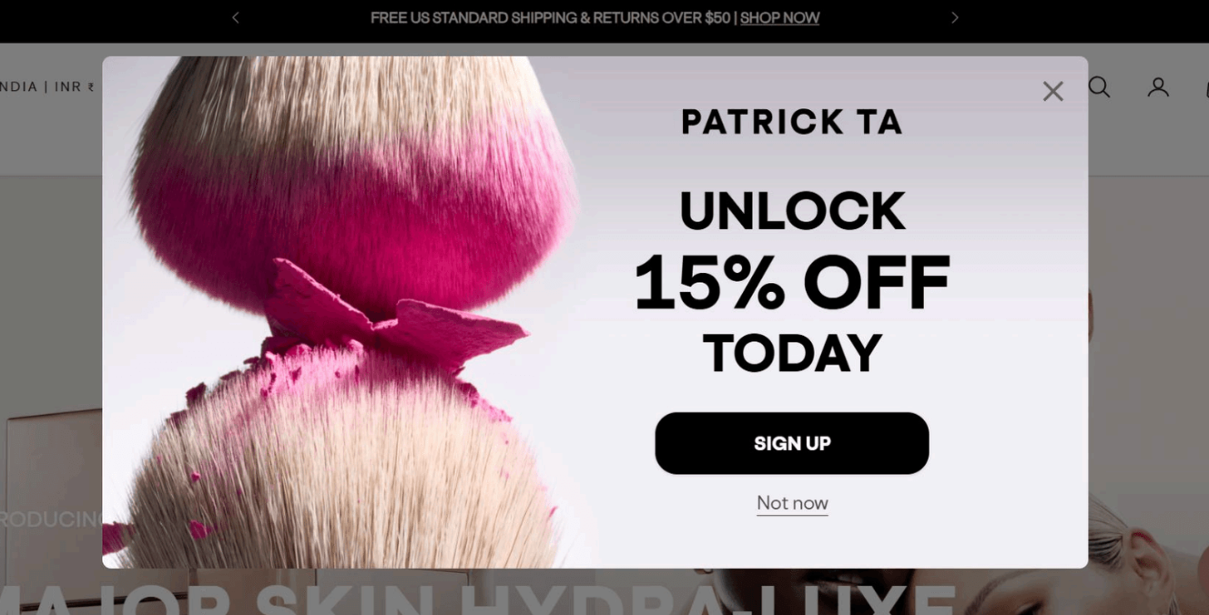Follow the SHOP NOW link

(x=780, y=18)
